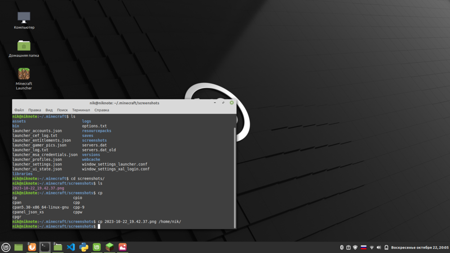This screenshot has height=253, width=450.
Task: Open the image viewer taskbar icon
Action: pyautogui.click(x=122, y=247)
